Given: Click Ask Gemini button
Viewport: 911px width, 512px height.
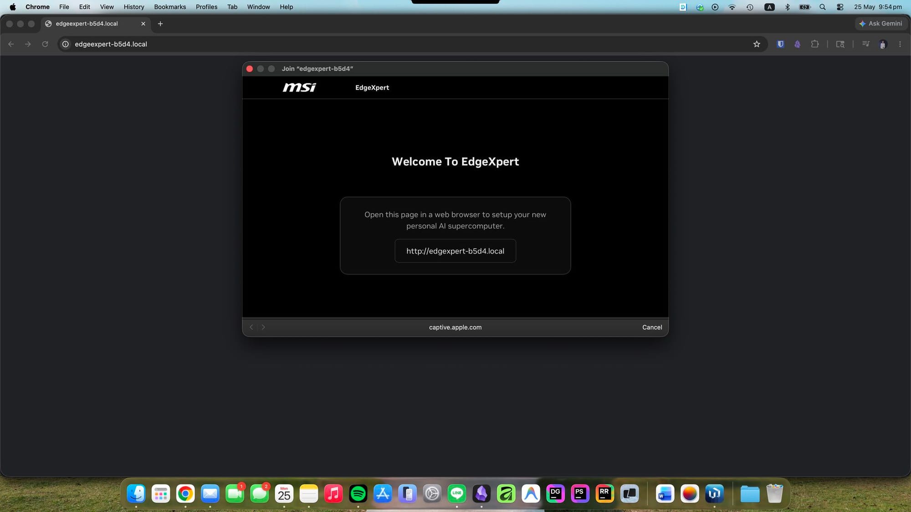Looking at the screenshot, I should 880,24.
